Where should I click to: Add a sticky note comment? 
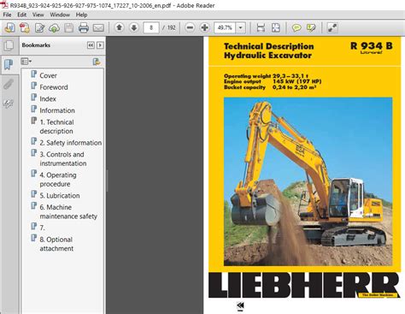pyautogui.click(x=296, y=27)
